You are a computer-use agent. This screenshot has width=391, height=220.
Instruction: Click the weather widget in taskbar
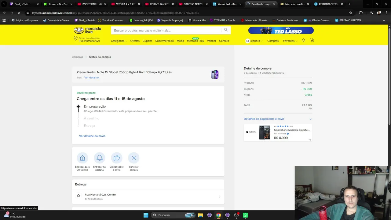14,215
